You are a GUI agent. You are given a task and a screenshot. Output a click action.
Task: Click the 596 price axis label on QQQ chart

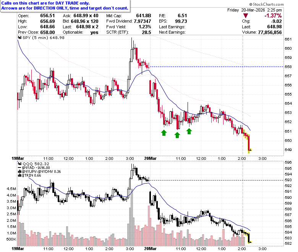[x=288, y=162]
